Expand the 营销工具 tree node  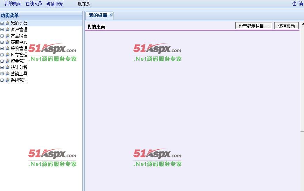pos(2,74)
